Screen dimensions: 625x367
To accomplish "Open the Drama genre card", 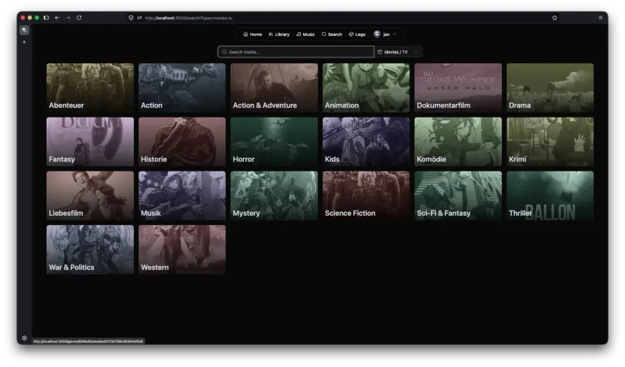I will coord(550,87).
